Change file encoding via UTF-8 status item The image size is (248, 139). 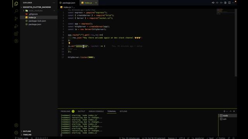(x=182, y=138)
